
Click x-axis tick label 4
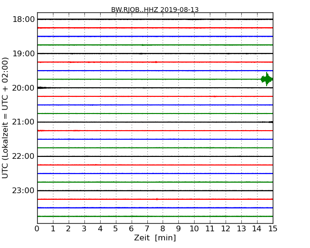click(100, 229)
